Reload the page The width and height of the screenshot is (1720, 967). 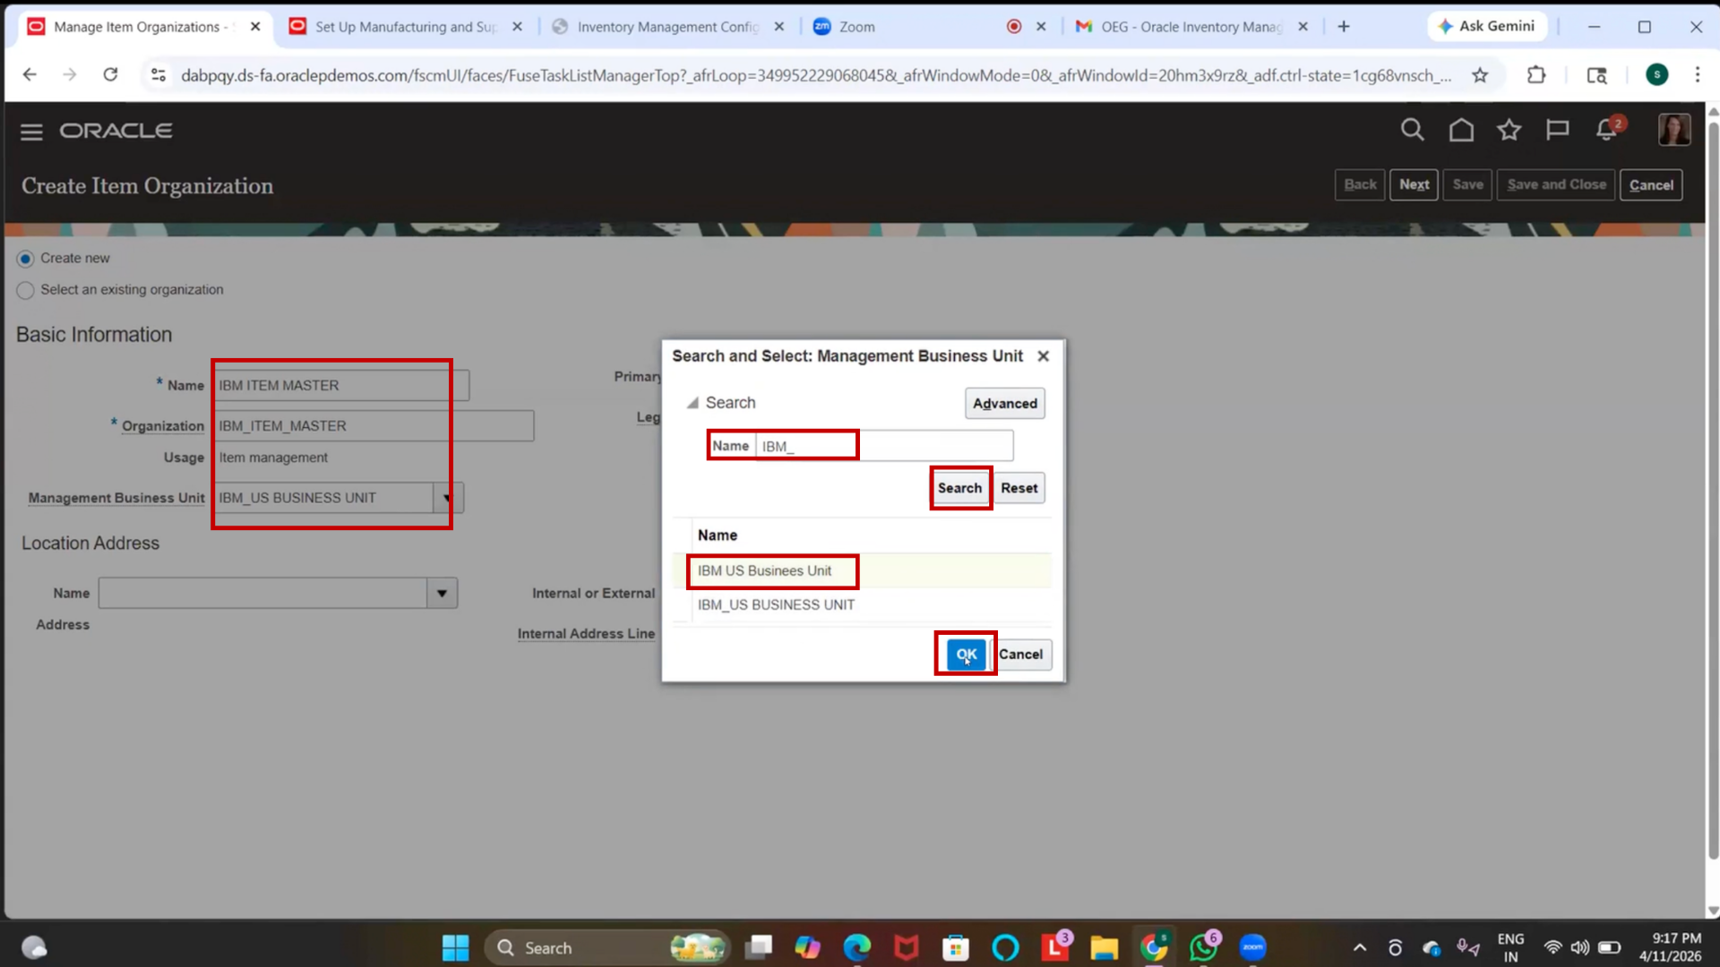click(x=110, y=75)
